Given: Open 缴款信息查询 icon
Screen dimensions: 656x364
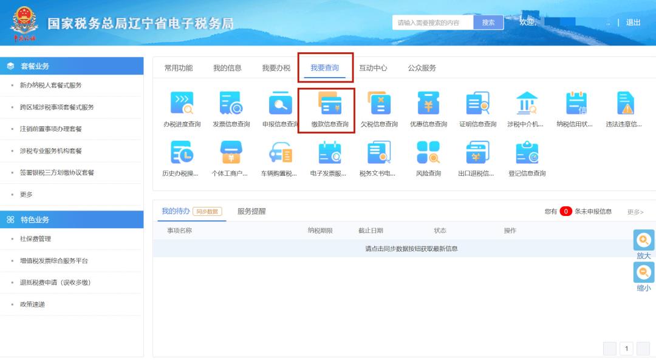Looking at the screenshot, I should pyautogui.click(x=330, y=104).
